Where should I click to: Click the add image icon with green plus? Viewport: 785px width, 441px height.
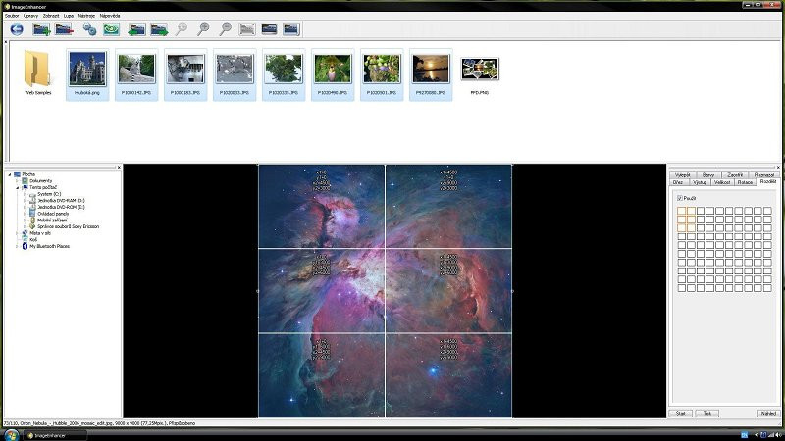pos(41,29)
